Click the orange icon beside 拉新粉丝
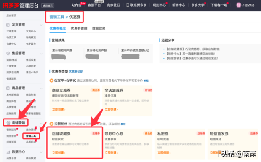Image resolution: width=261 pixels, height=162 pixels. 51,124
